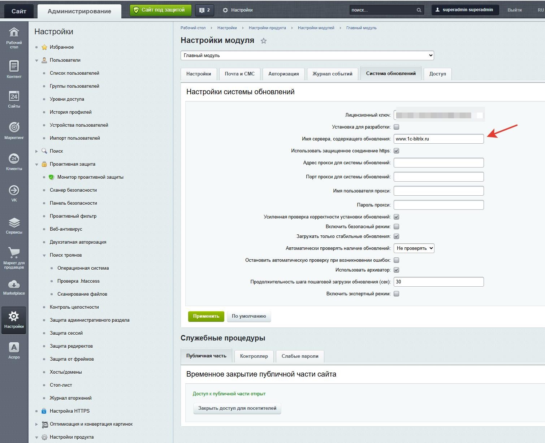Screen dimensions: 545x443
Task: Open the Главный модуль module dropdown
Action: pyautogui.click(x=307, y=56)
